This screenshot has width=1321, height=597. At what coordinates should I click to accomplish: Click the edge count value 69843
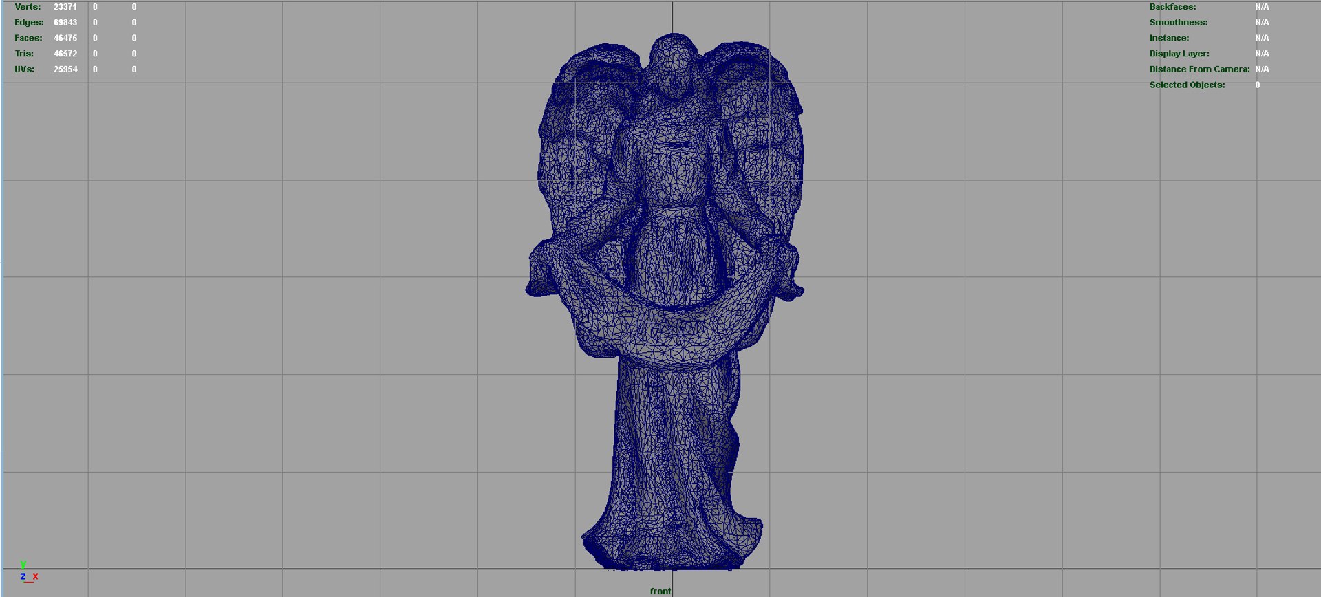pyautogui.click(x=65, y=23)
